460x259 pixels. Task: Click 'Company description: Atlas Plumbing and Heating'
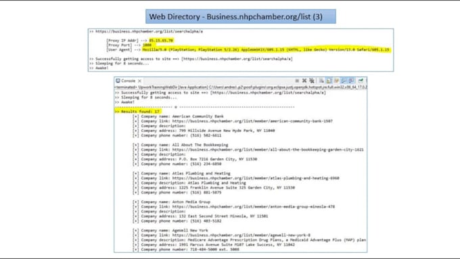click(x=193, y=183)
